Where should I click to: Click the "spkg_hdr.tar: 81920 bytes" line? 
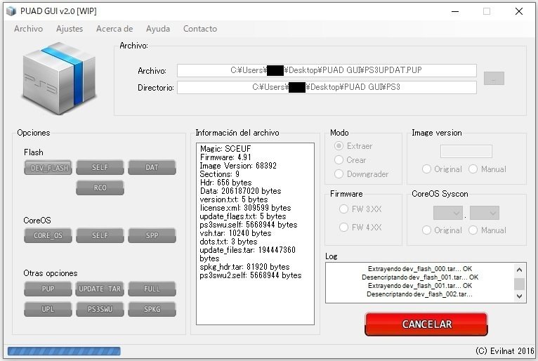(244, 267)
